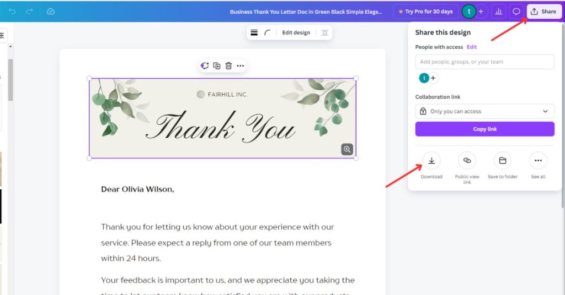
Task: Open the Magic comment icon above banner
Action: [x=205, y=65]
